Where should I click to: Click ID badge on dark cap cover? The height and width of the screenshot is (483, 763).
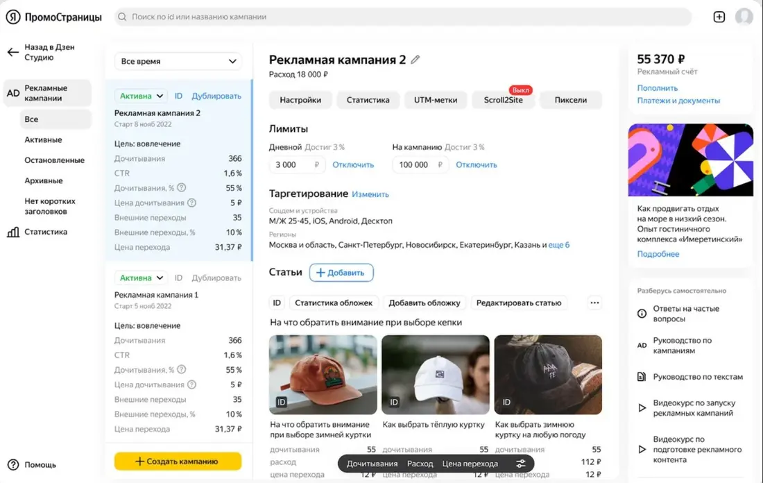pyautogui.click(x=506, y=402)
